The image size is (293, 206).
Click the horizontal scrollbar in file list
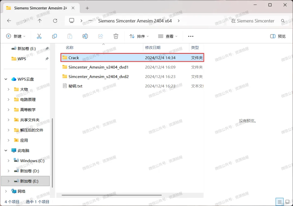(112, 195)
